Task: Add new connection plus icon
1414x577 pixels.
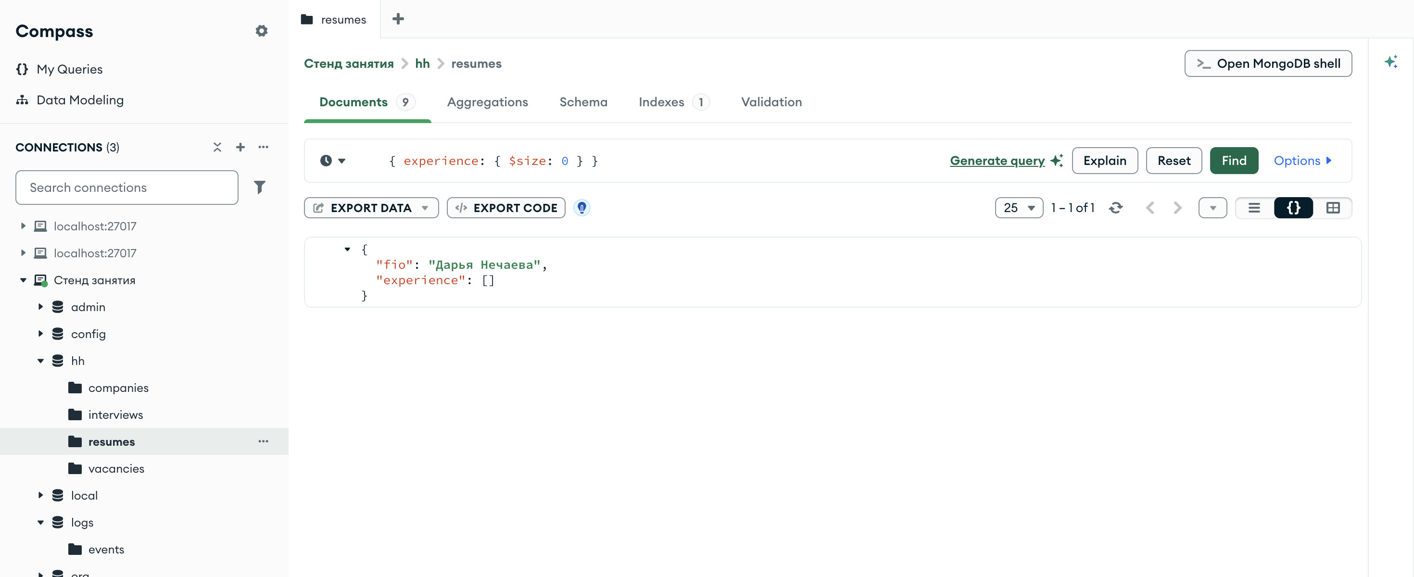Action: (240, 147)
